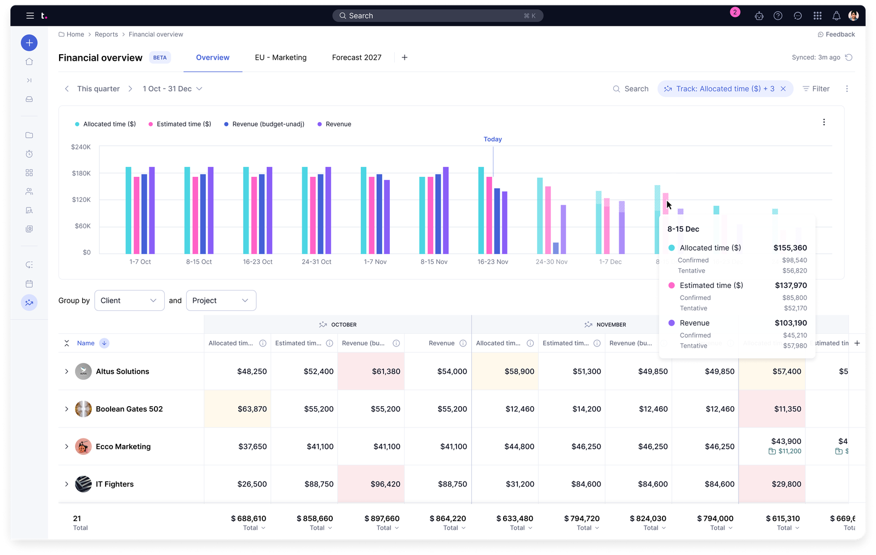Open the people team icon in the sidebar
The width and height of the screenshot is (876, 555).
[x=29, y=192]
